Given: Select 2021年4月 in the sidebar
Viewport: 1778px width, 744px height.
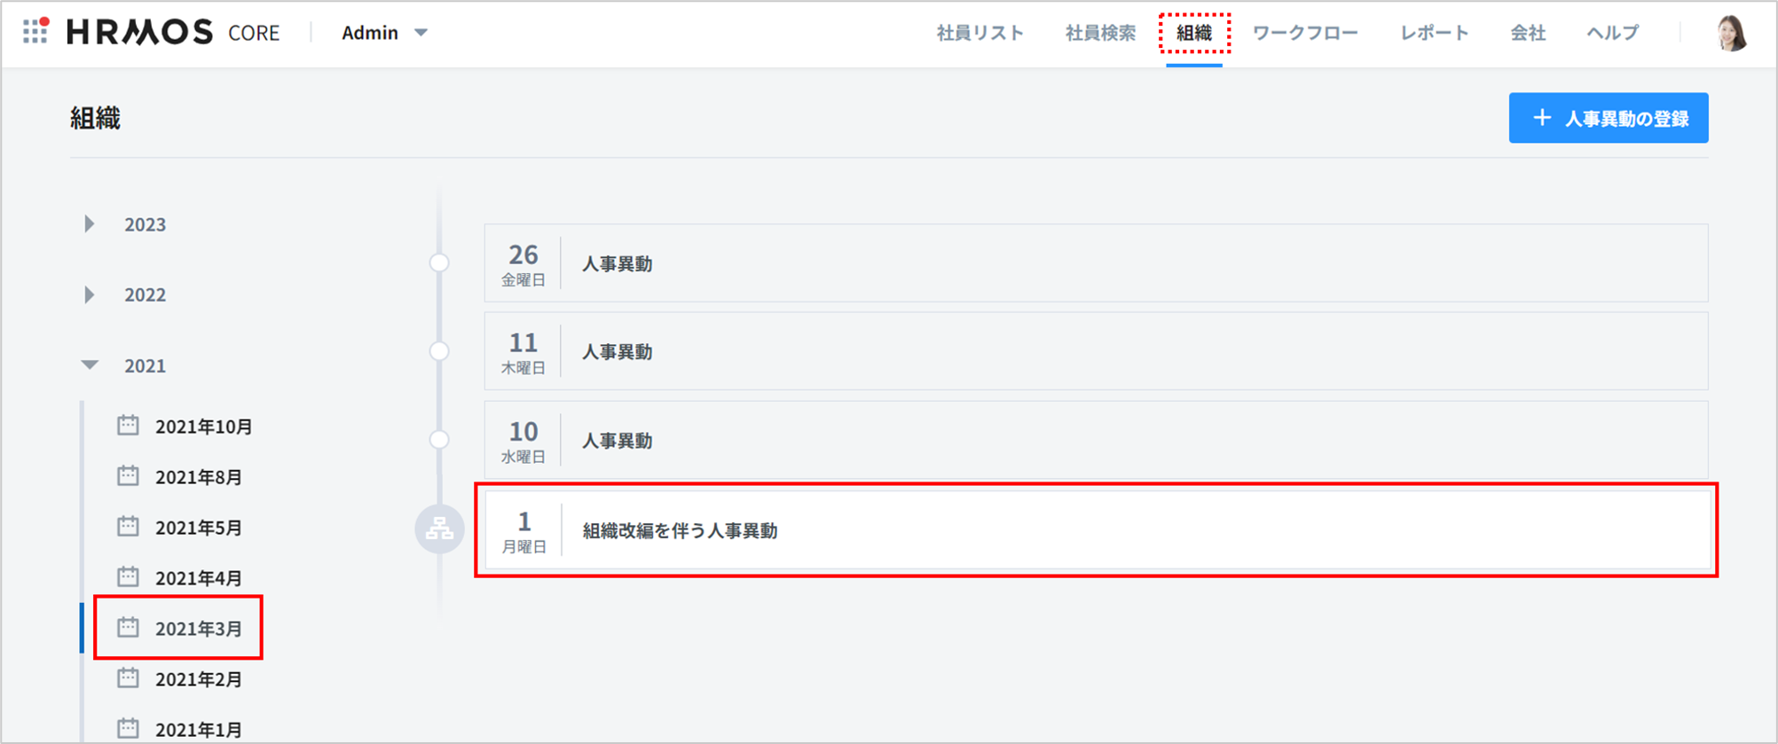Looking at the screenshot, I should coord(198,578).
